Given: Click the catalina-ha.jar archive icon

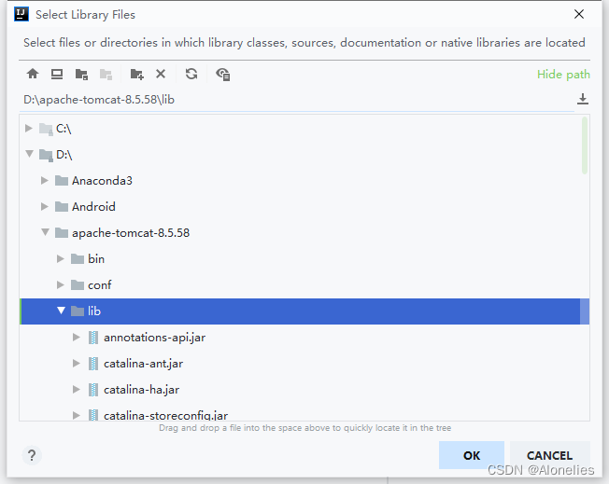Looking at the screenshot, I should click(93, 390).
